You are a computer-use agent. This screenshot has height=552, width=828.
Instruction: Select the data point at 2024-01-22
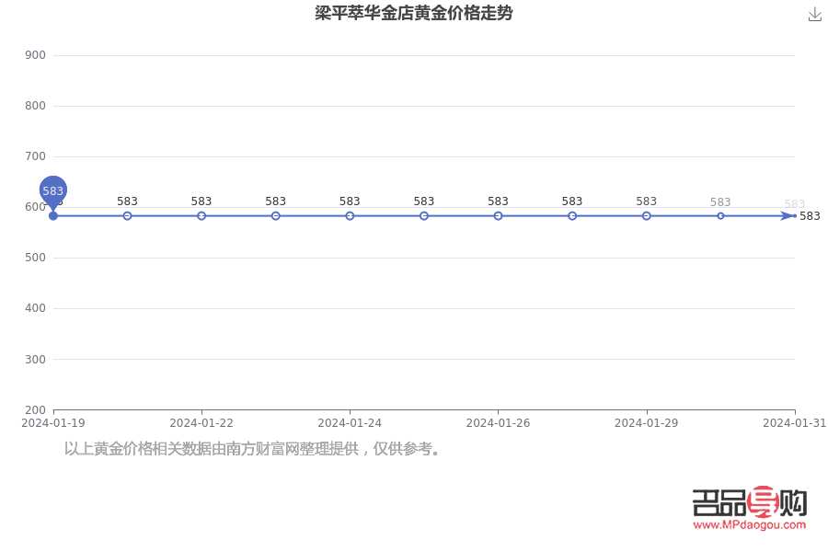201,215
